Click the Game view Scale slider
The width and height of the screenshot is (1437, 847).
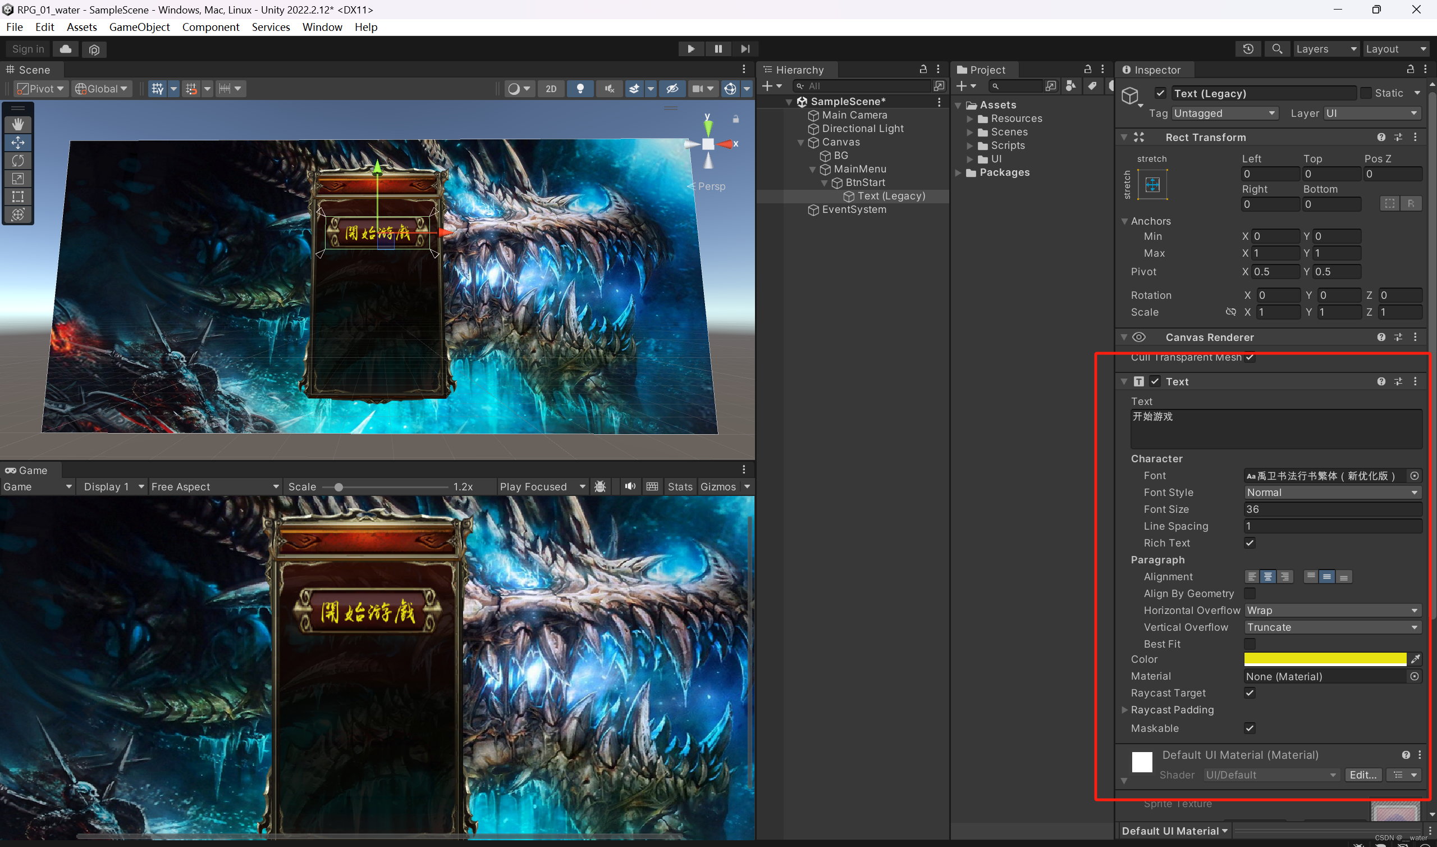point(386,488)
